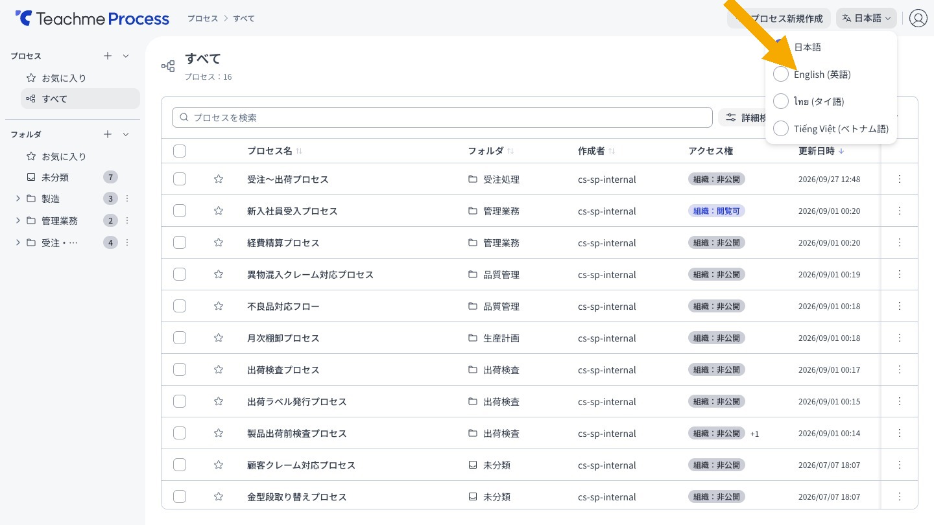Check the 出荷検査プロセス row checkbox
Screen dimensions: 934x525
180,369
